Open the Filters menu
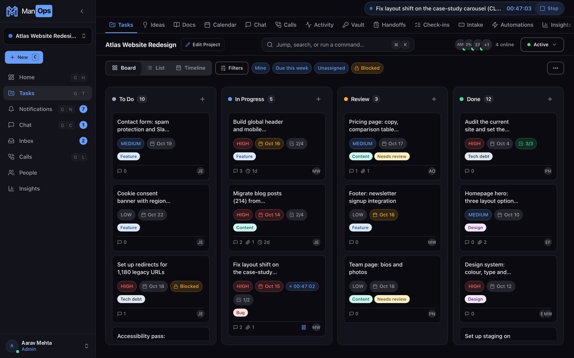This screenshot has width=574, height=358. [232, 68]
